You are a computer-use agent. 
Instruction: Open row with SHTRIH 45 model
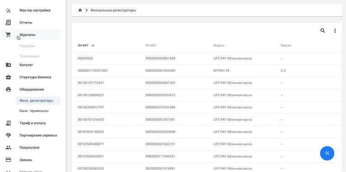207,71
